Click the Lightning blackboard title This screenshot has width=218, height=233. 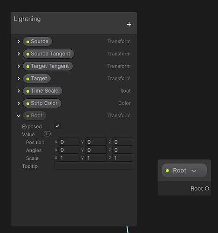(27, 19)
